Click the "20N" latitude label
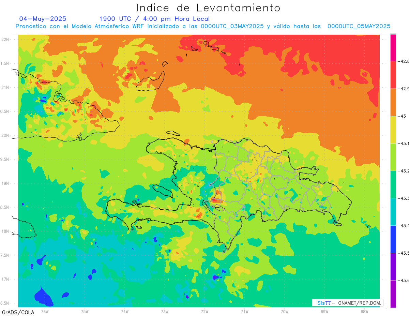The image size is (409, 316). 5,135
